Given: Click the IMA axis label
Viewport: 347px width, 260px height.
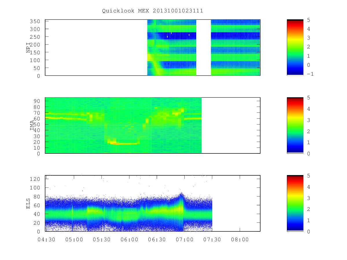Looking at the screenshot, I should [33, 126].
